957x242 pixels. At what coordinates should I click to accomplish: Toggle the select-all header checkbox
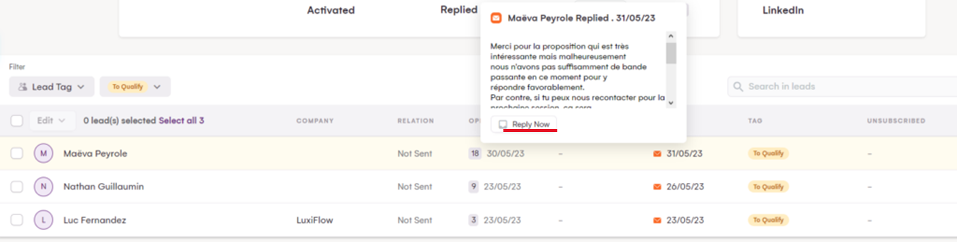[x=17, y=121]
